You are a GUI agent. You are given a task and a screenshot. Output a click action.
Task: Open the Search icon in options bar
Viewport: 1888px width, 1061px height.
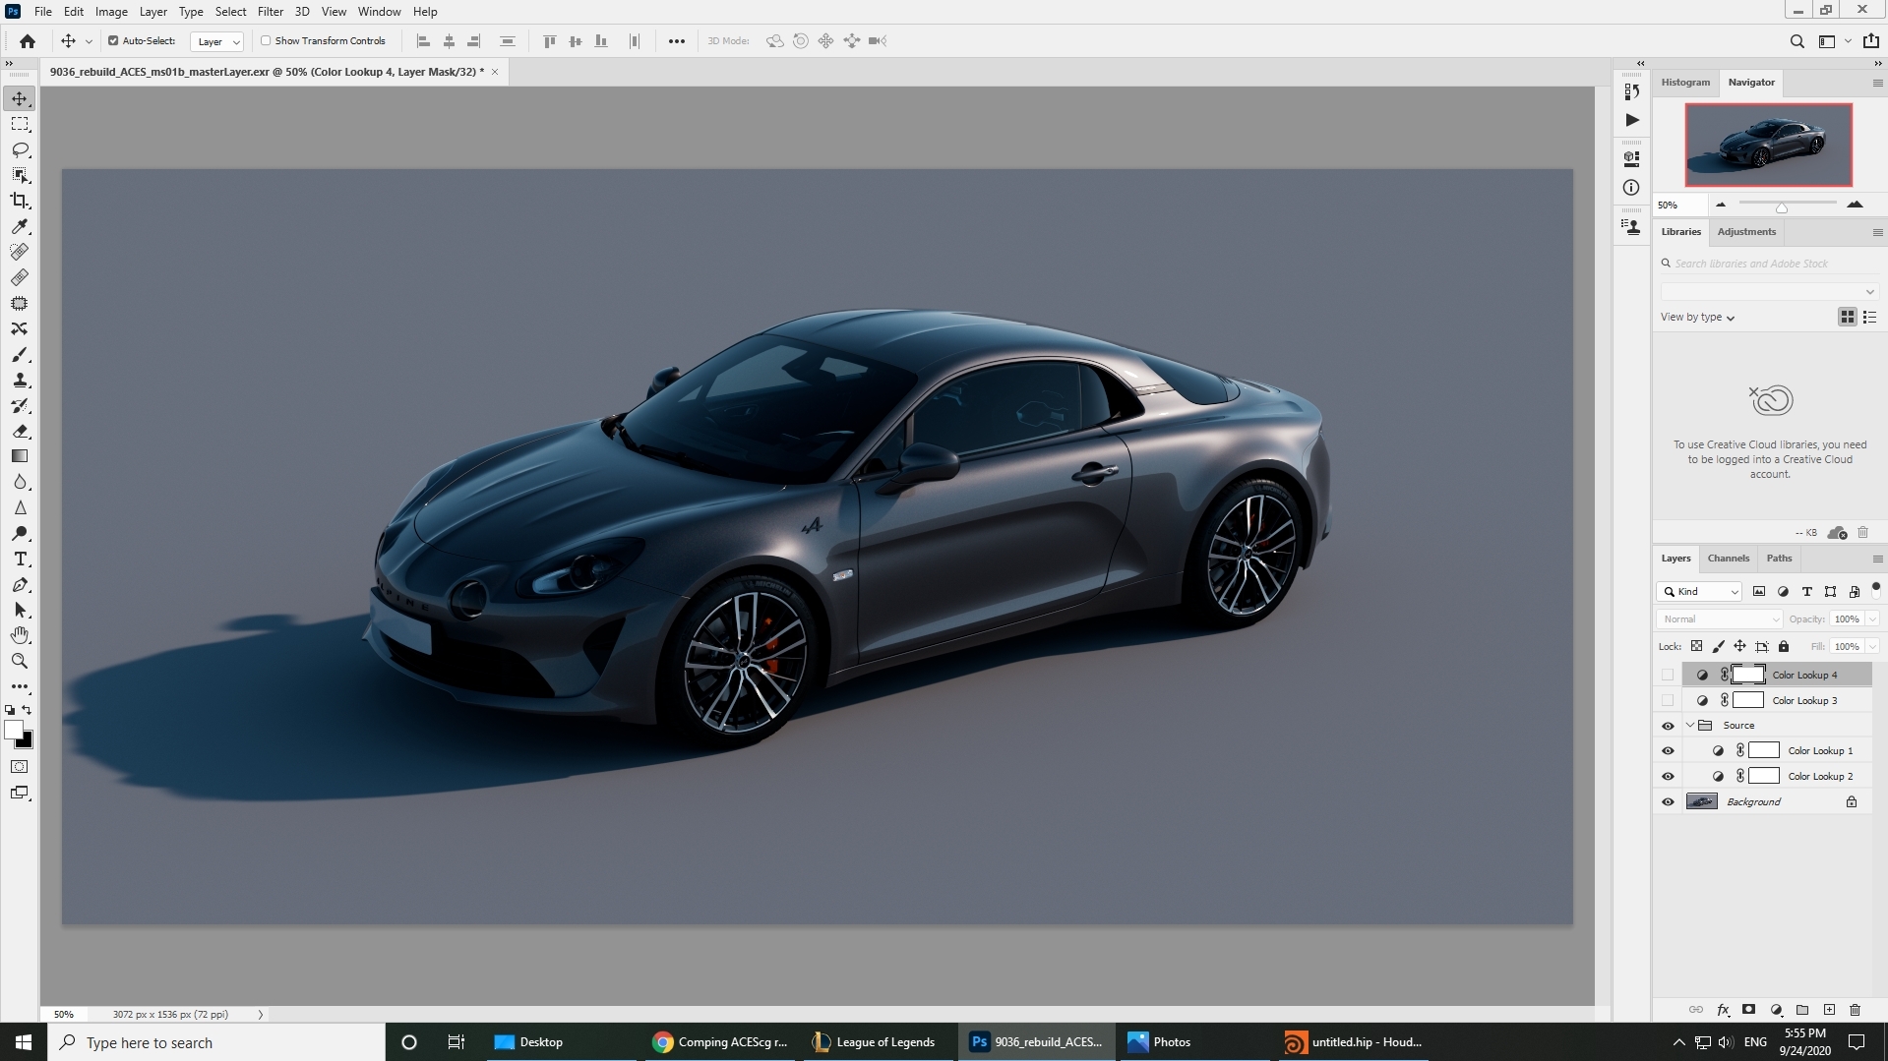(x=1797, y=41)
